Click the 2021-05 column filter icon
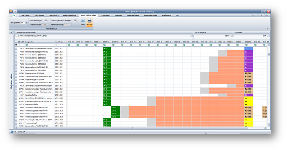 pyautogui.click(x=247, y=45)
